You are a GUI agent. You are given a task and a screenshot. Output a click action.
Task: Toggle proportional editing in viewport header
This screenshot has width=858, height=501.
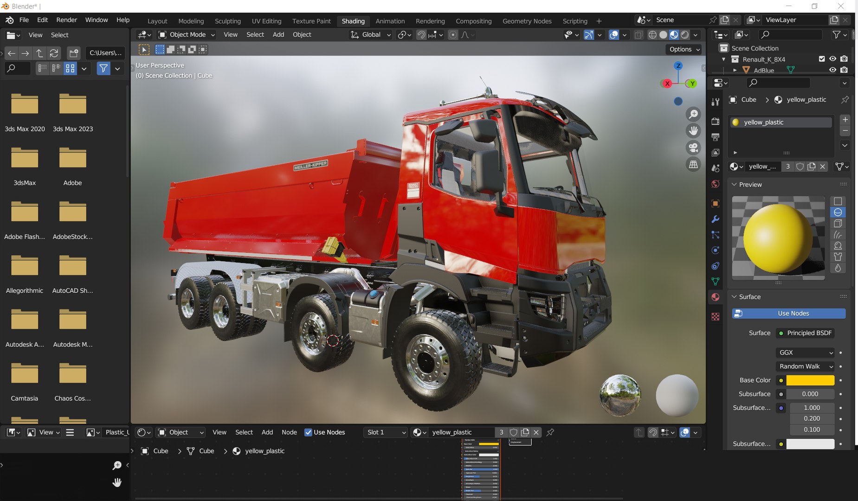453,35
